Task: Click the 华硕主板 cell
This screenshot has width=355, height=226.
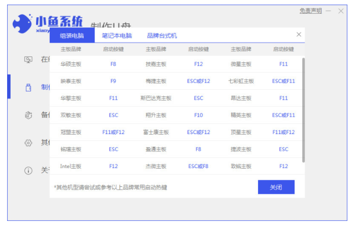Action: point(71,64)
